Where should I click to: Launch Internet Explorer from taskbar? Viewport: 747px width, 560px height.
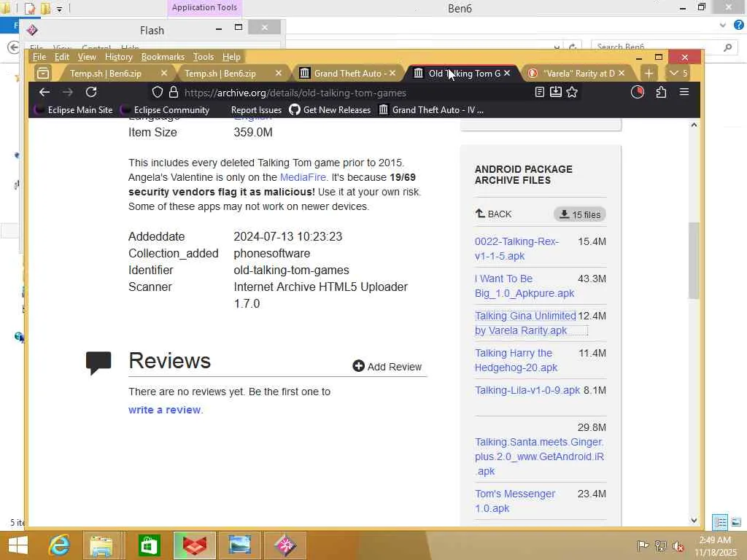tap(59, 545)
